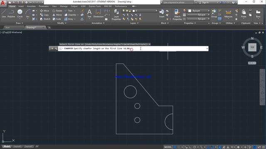Image resolution: width=266 pixels, height=149 pixels.
Task: Switch to the Output ribbon tab
Action: (74, 6)
